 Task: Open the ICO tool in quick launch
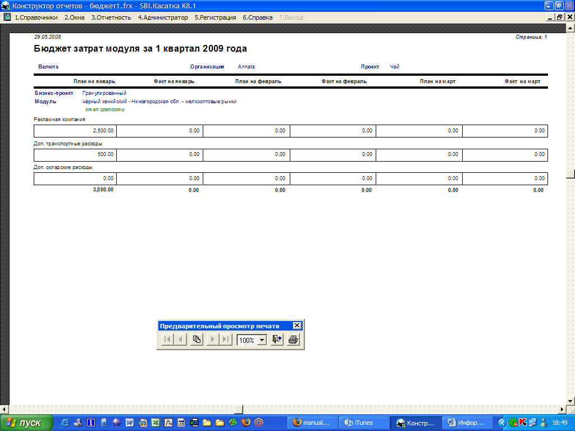[194, 423]
